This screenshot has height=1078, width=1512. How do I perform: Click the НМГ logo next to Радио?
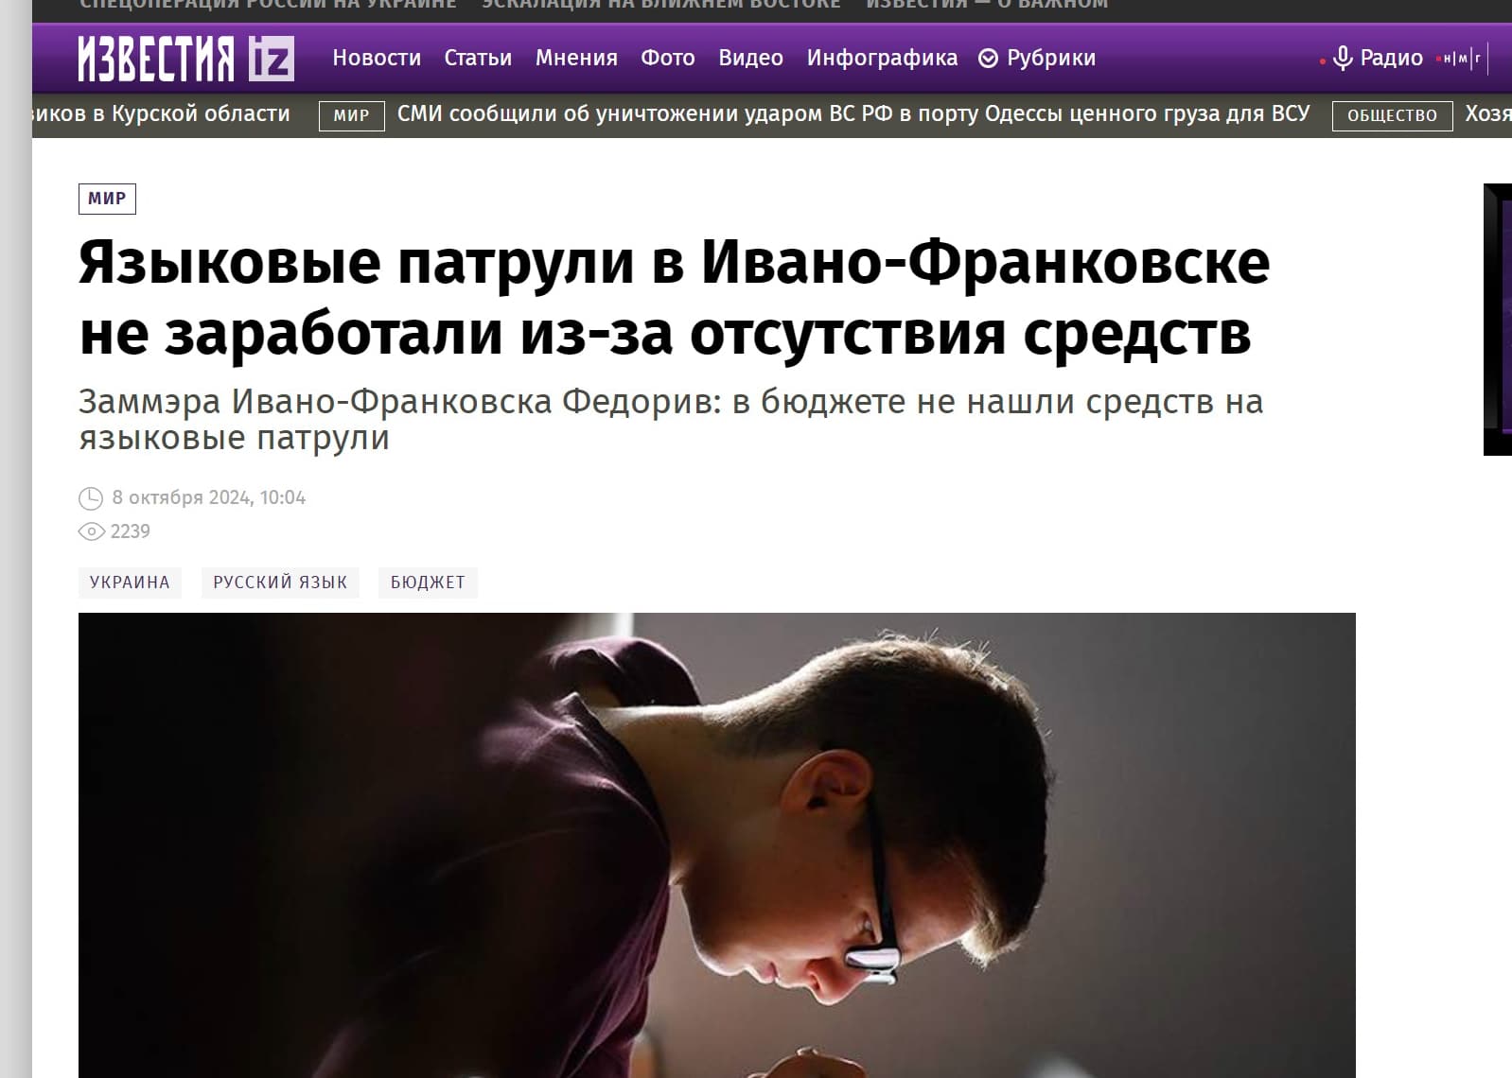coord(1461,59)
